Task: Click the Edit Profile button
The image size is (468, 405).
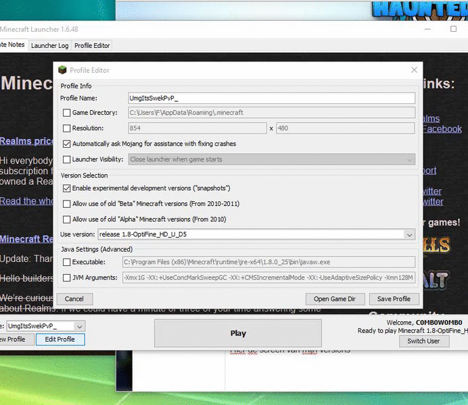Action: click(x=60, y=340)
